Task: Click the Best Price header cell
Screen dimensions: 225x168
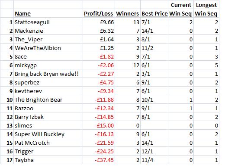Action: pyautogui.click(x=154, y=13)
